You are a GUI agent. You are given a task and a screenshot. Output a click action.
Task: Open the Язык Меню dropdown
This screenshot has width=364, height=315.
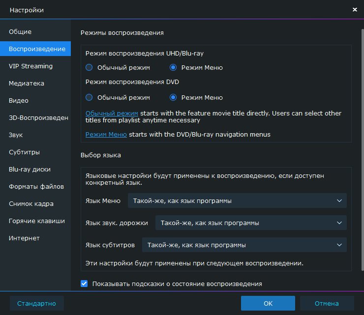point(237,200)
